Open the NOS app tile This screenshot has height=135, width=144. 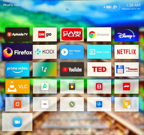point(45,104)
